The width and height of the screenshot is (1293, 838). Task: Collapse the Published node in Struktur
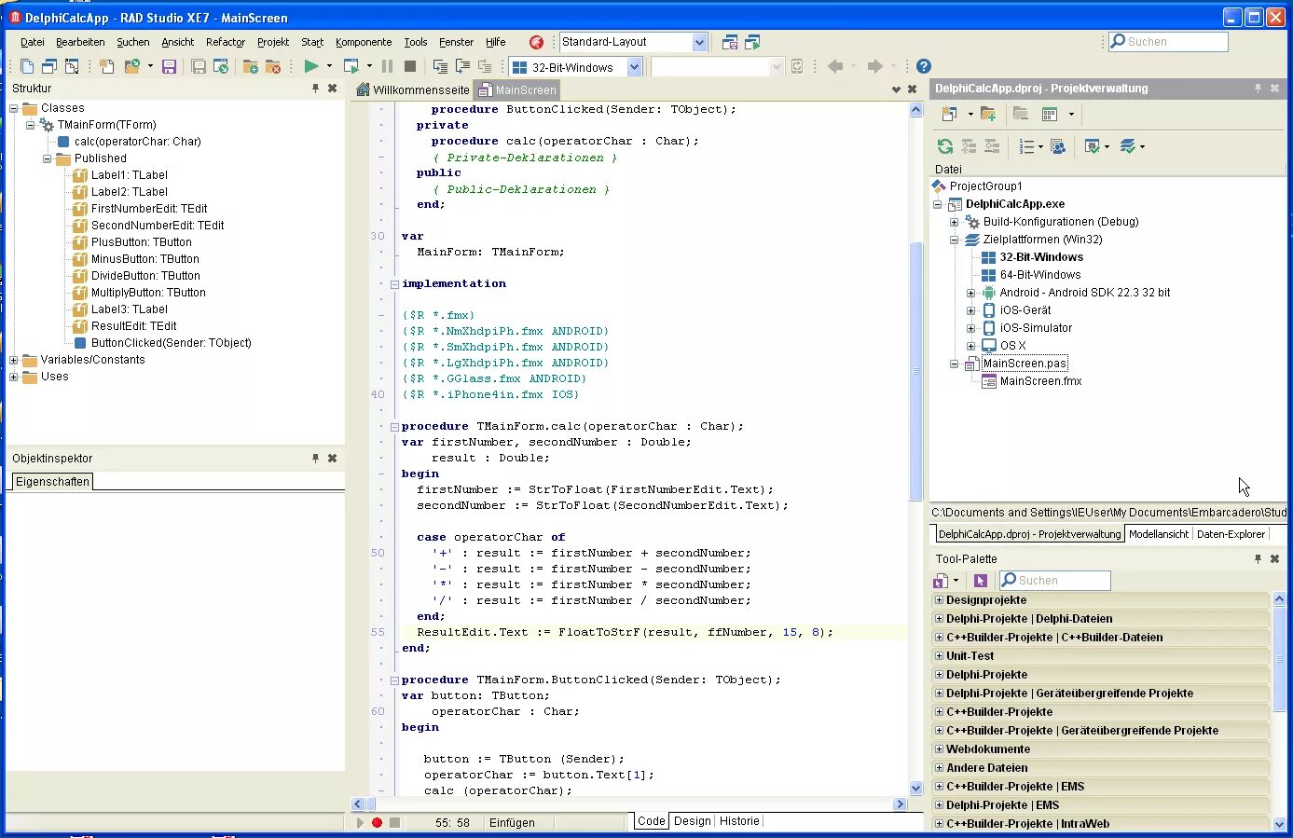pos(48,158)
